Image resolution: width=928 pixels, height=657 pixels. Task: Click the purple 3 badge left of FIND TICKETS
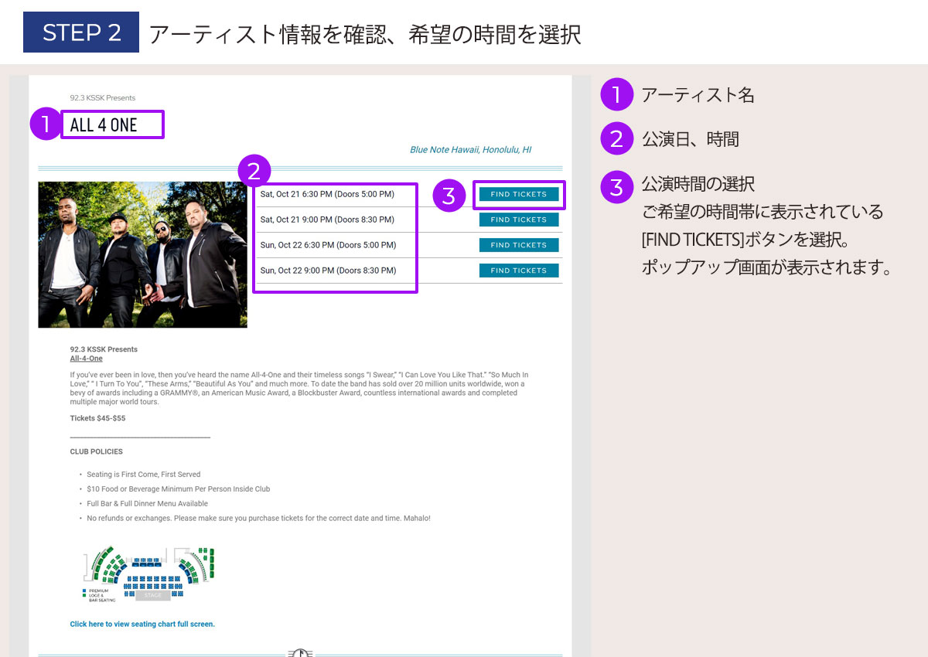point(449,194)
